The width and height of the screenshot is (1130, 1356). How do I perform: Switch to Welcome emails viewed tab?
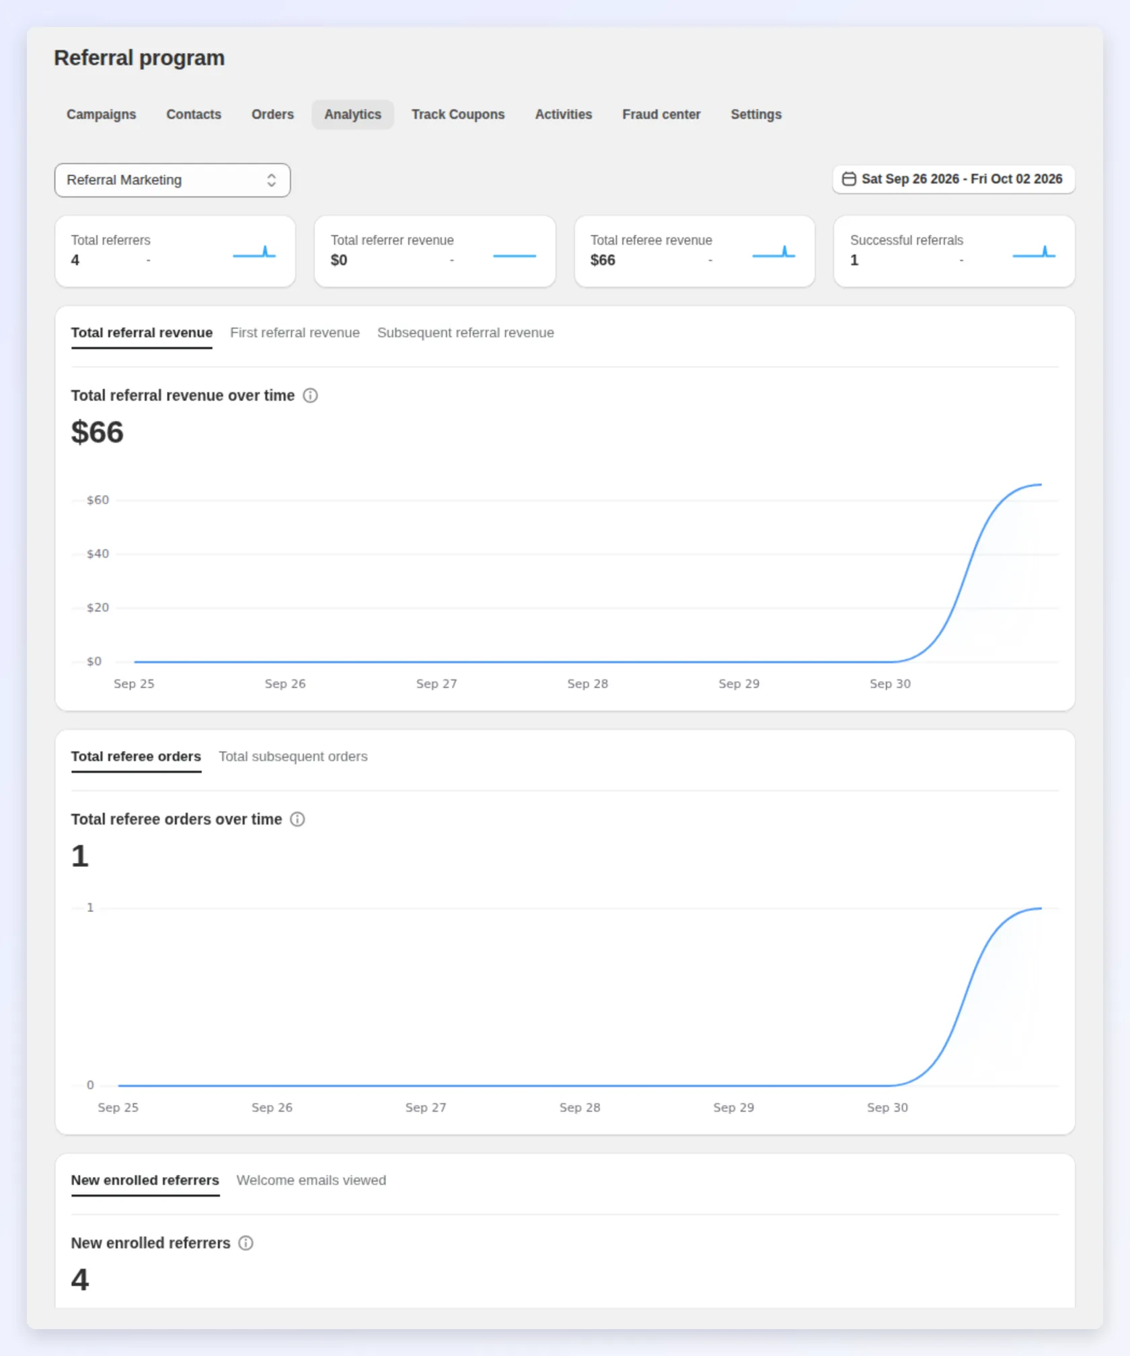point(311,1180)
